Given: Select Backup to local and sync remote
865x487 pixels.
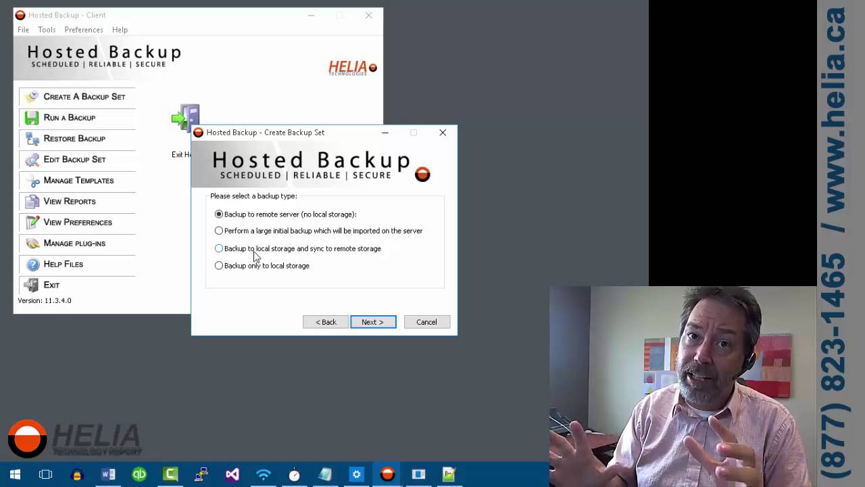Looking at the screenshot, I should coord(218,248).
